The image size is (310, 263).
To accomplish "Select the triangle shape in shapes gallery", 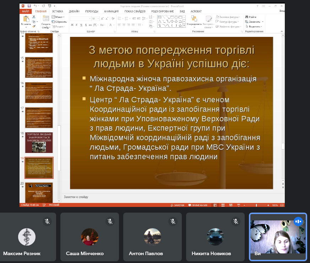I will click(x=159, y=21).
